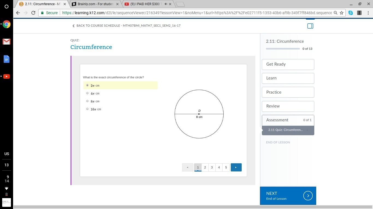The image size is (373, 209).
Task: Select the 4π cm answer
Action: tap(87, 93)
